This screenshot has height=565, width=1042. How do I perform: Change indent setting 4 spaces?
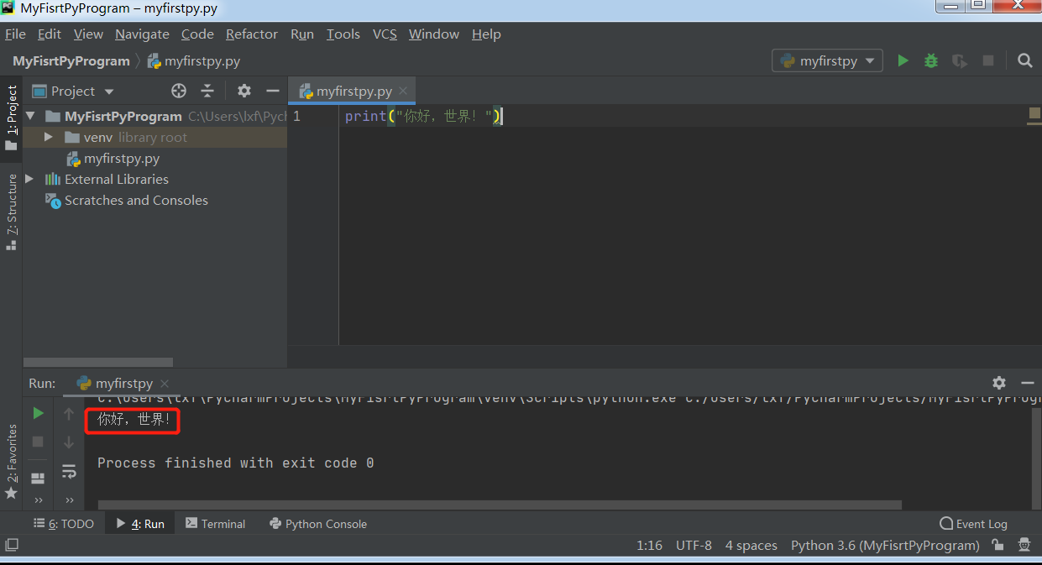[751, 545]
